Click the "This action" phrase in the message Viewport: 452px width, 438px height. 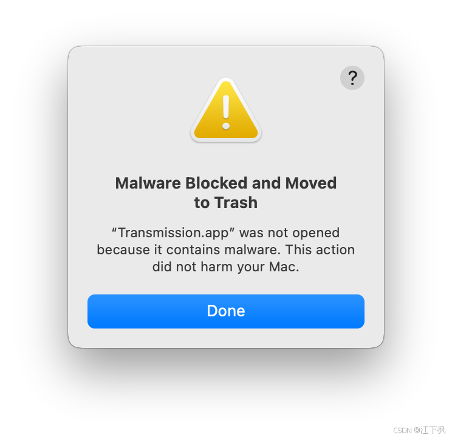click(320, 250)
